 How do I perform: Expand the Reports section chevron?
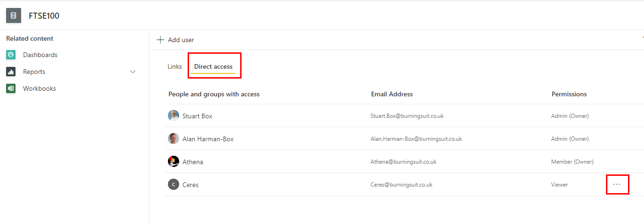click(133, 72)
